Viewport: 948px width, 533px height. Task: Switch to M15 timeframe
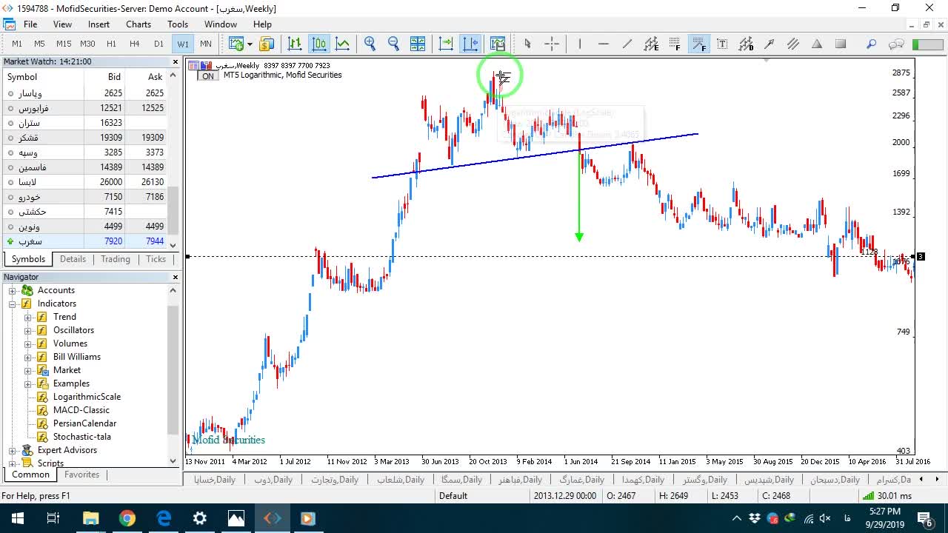point(64,44)
